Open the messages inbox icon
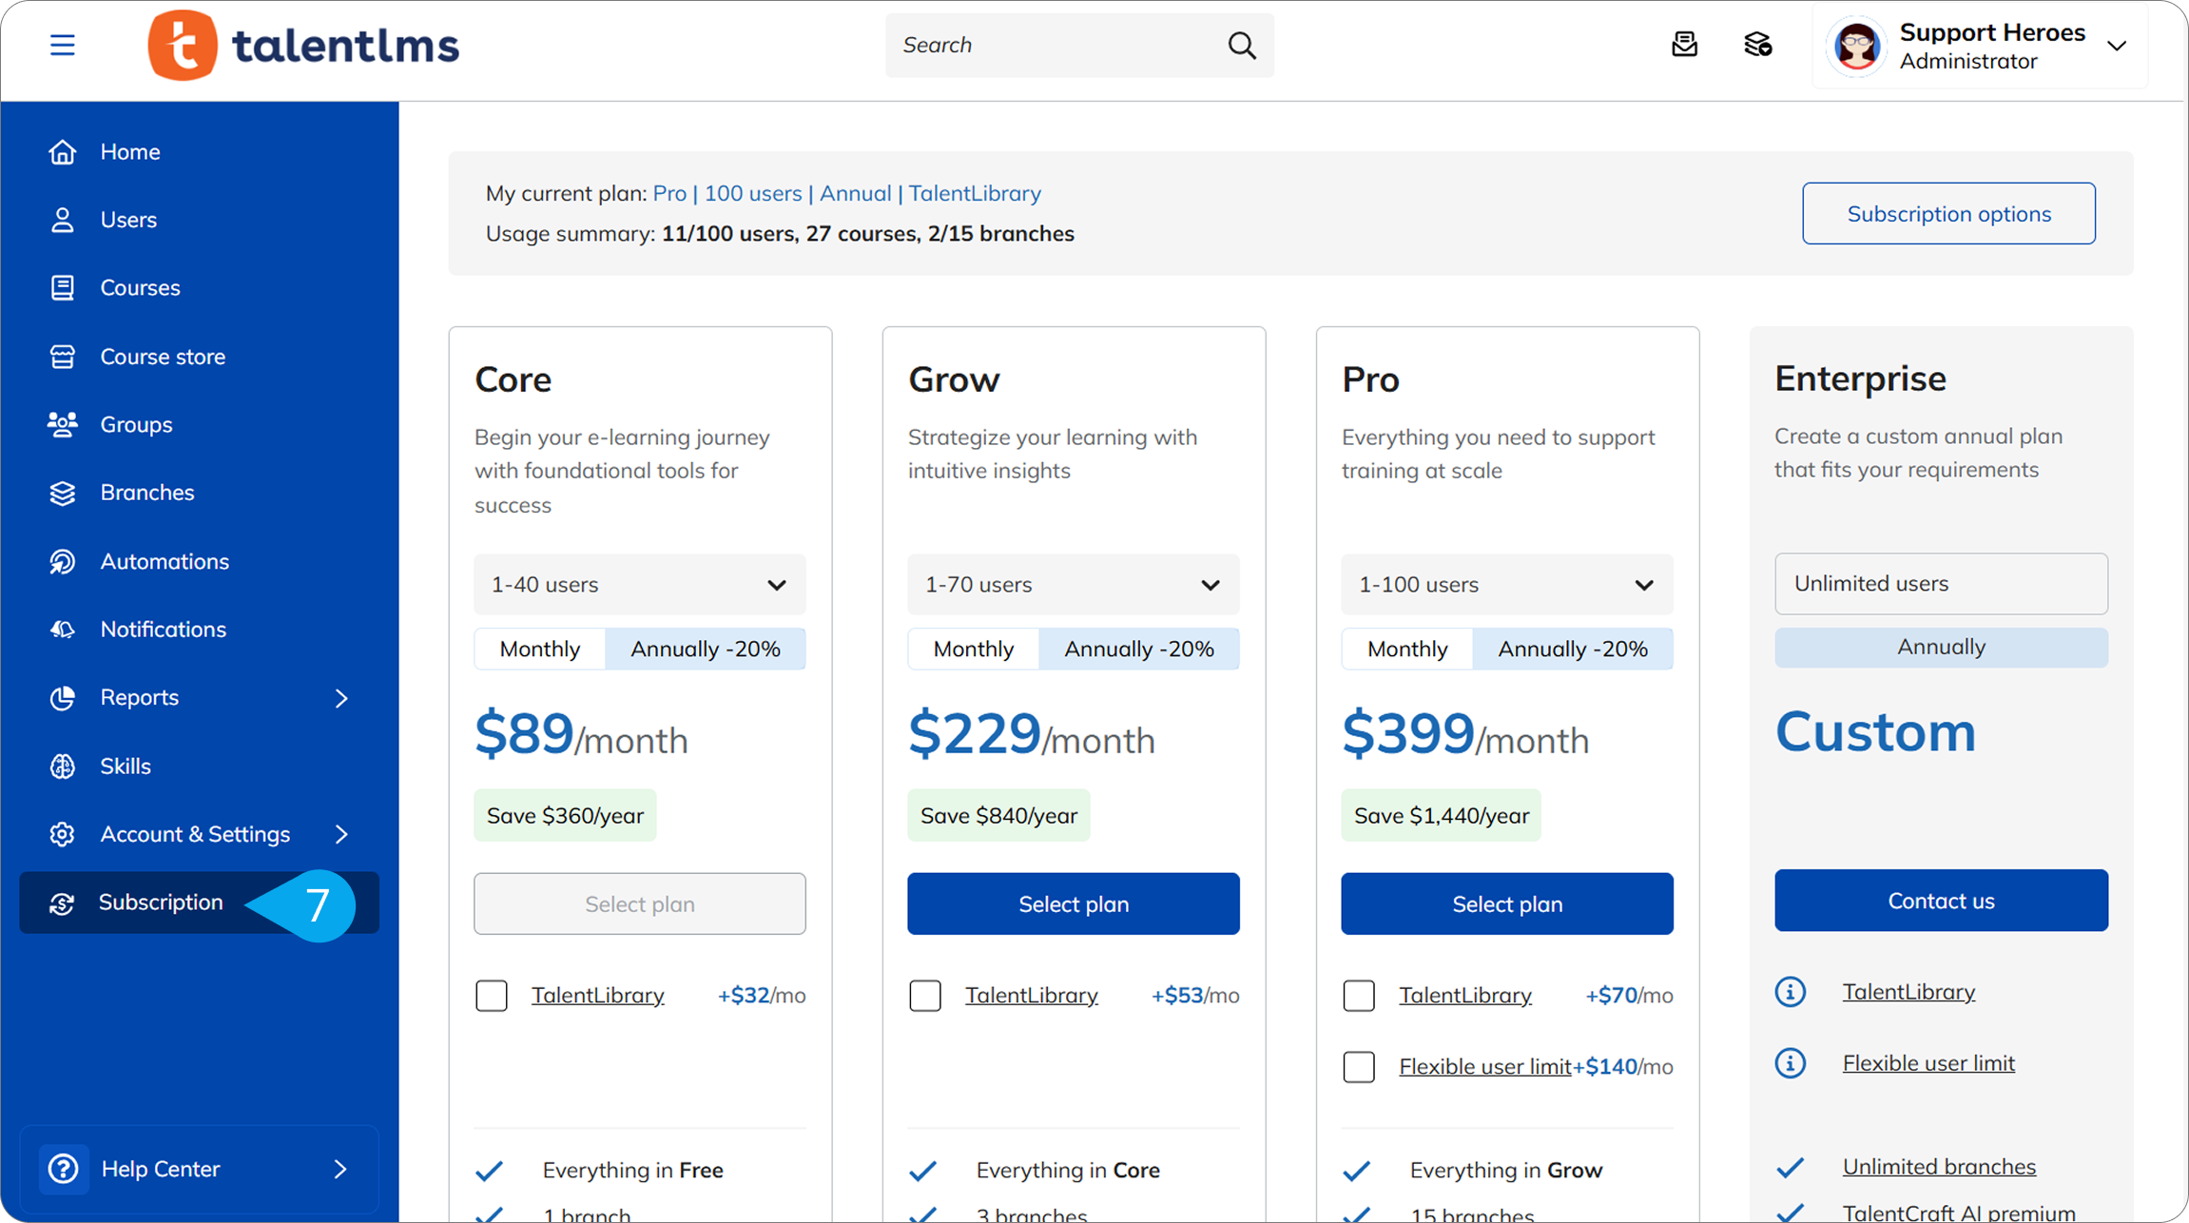The image size is (2189, 1223). 1684,45
